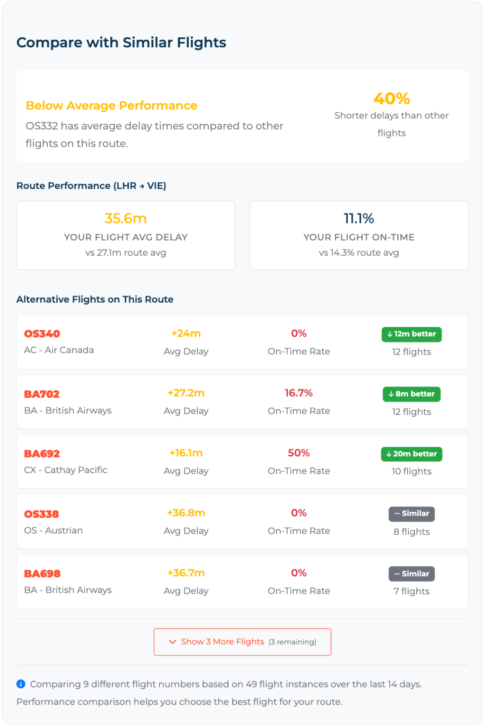Expand details for the OS340 row
Viewport: 483px width, 727px height.
pos(242,342)
